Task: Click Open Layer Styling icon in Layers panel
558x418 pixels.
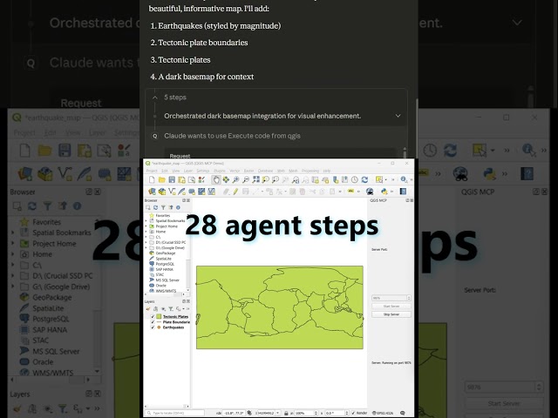Action: pyautogui.click(x=148, y=309)
